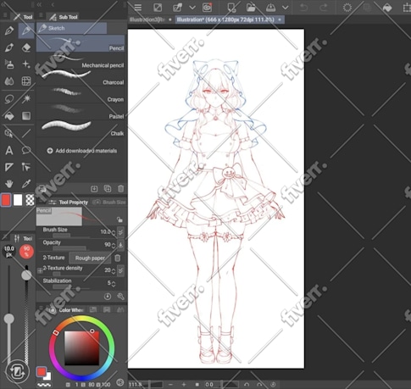Click the Redo arrow
Image resolution: width=411 pixels, height=389 pixels.
(x=324, y=8)
